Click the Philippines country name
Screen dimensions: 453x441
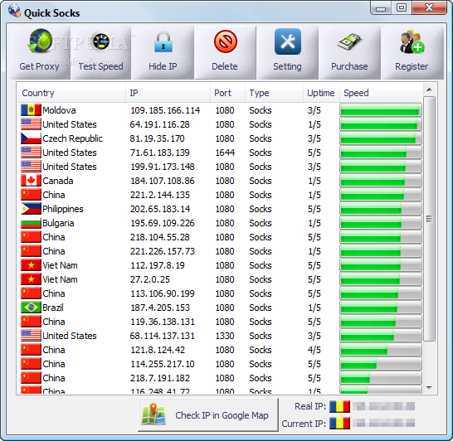[x=63, y=209]
